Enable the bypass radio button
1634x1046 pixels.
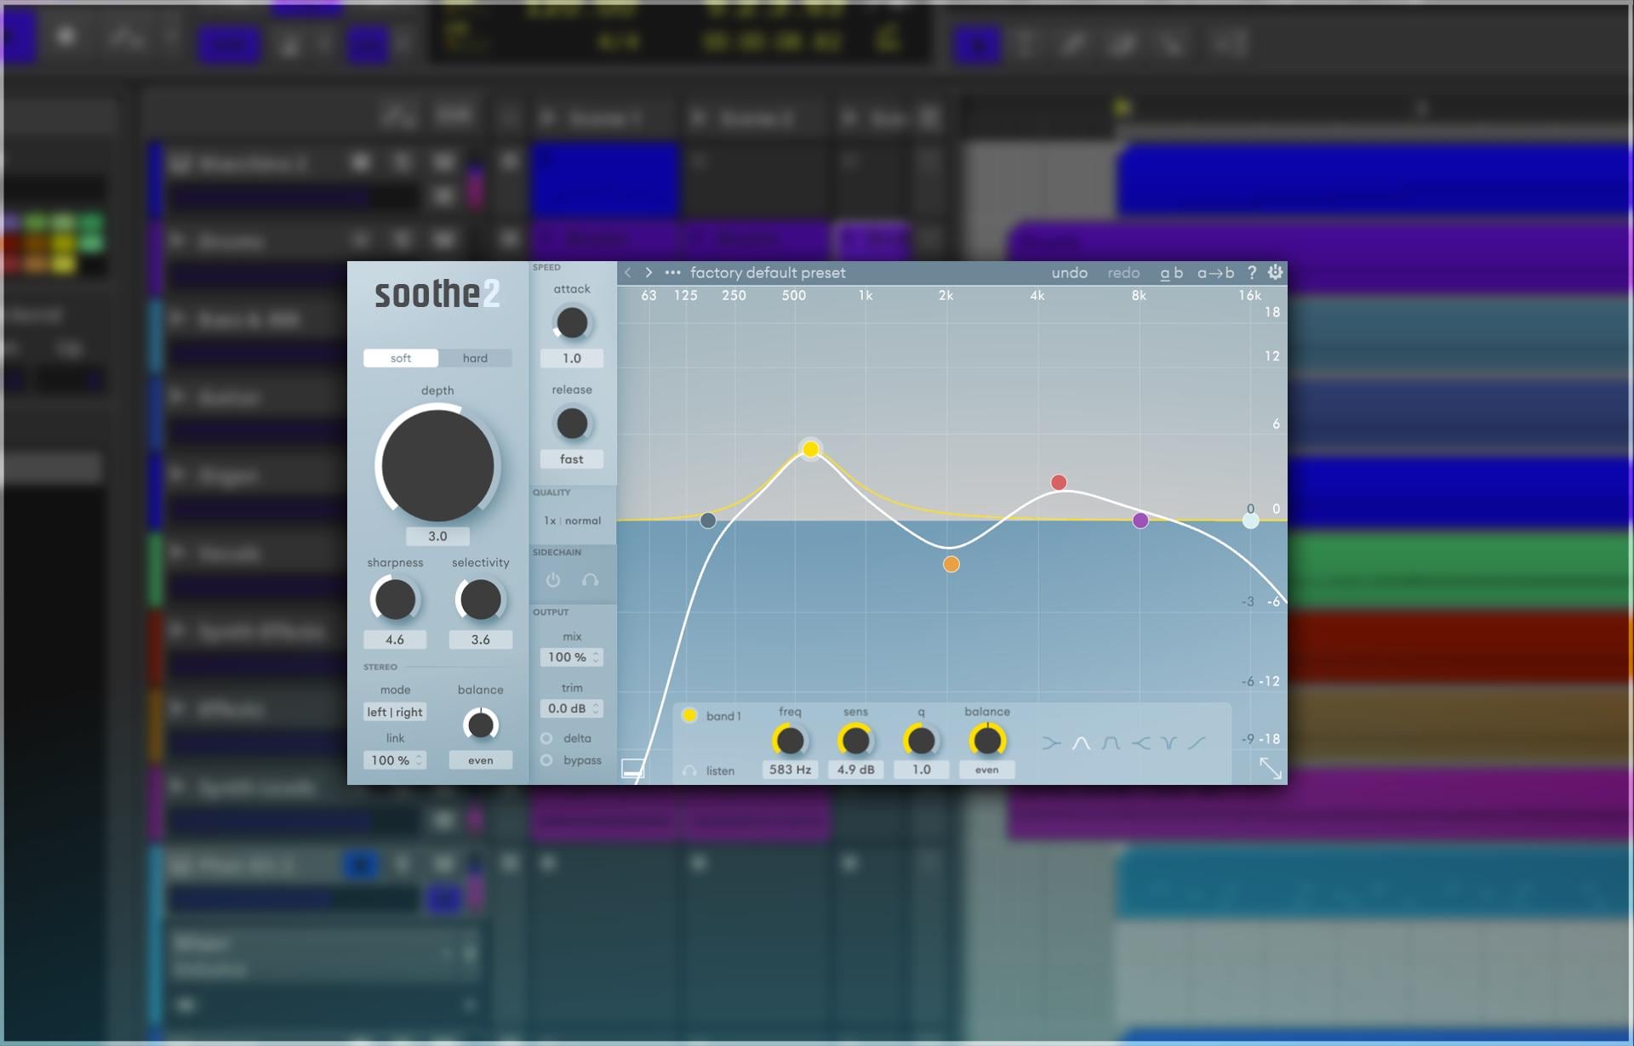coord(546,760)
